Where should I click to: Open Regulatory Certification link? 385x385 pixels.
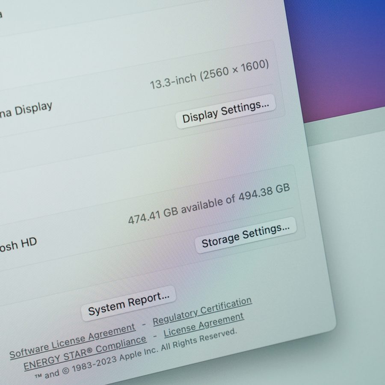(202, 311)
